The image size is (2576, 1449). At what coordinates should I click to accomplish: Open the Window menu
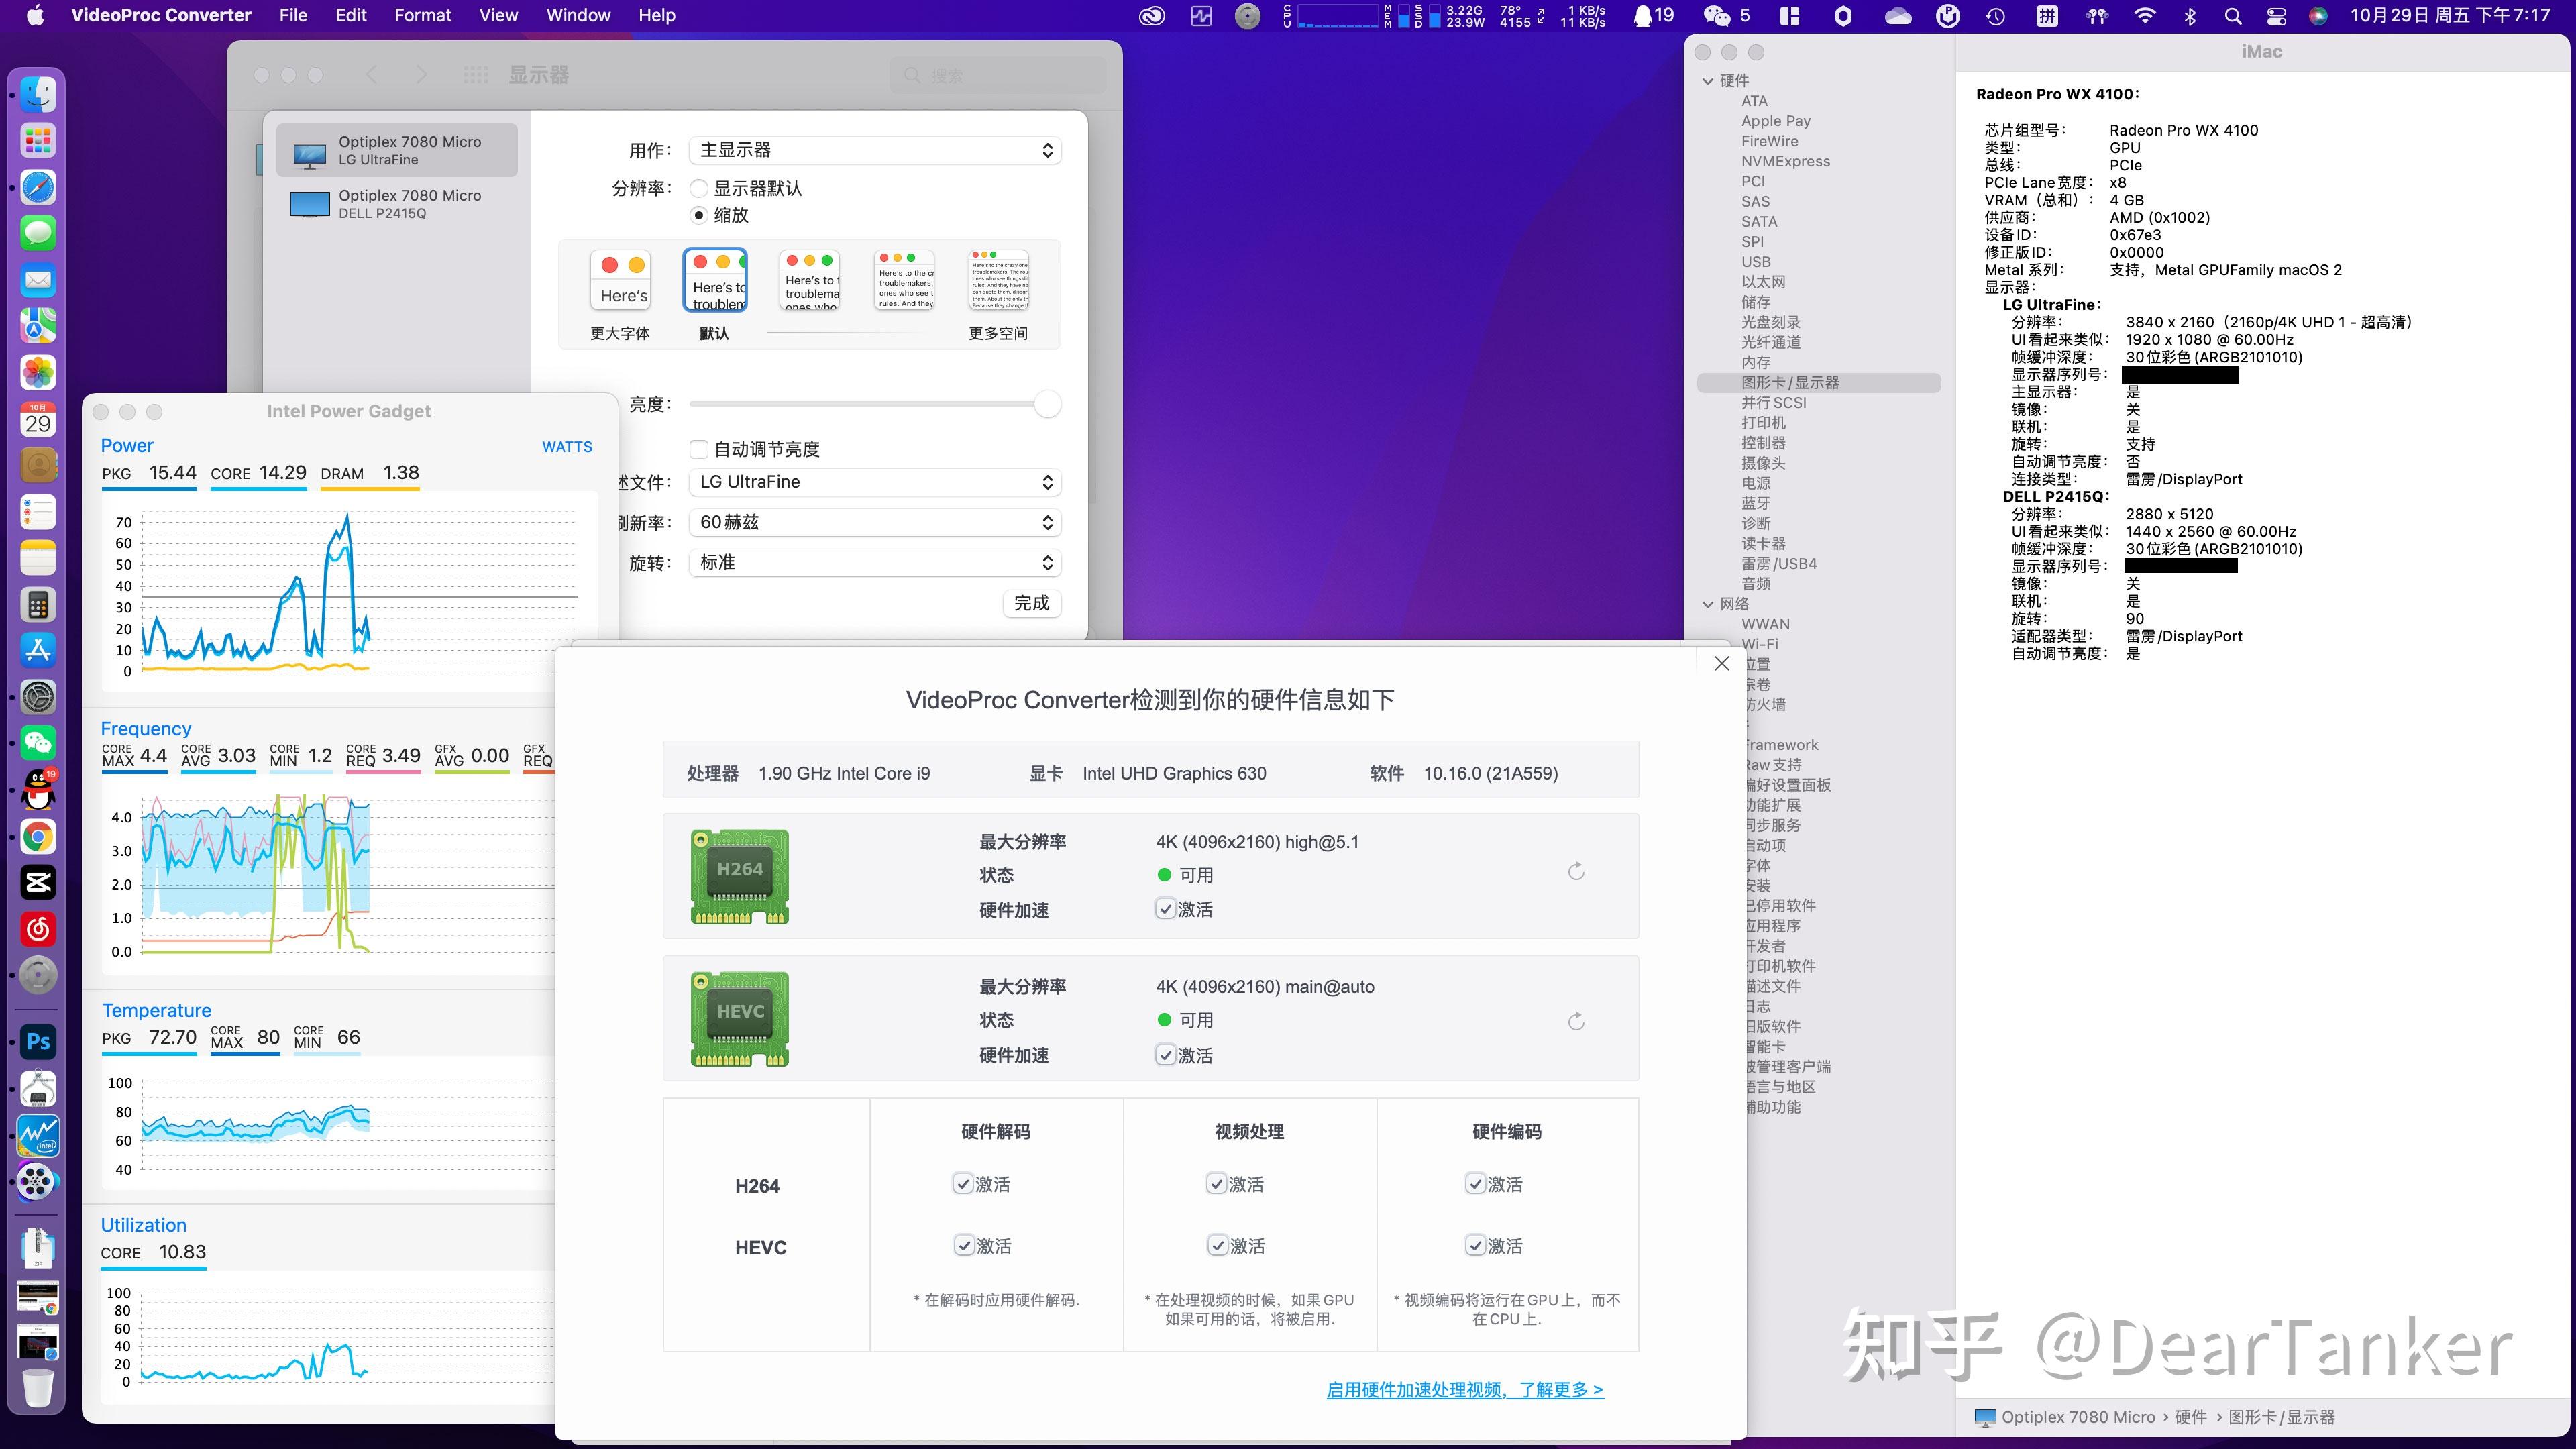coord(578,16)
